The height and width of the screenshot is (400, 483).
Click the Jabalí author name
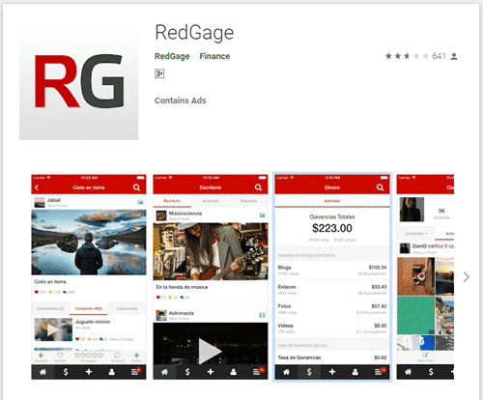click(54, 200)
